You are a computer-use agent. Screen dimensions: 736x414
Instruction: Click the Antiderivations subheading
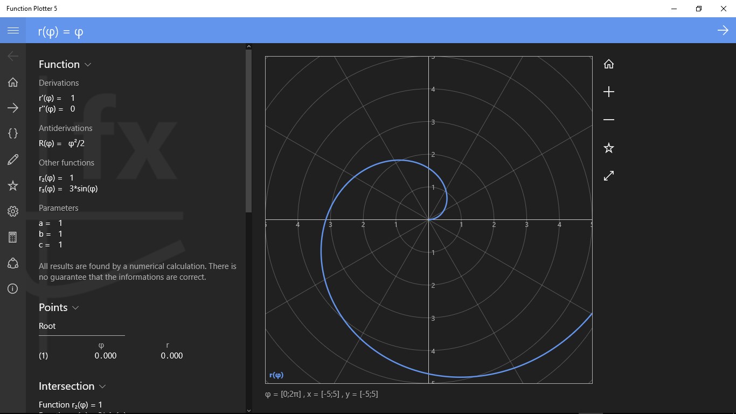pyautogui.click(x=66, y=128)
